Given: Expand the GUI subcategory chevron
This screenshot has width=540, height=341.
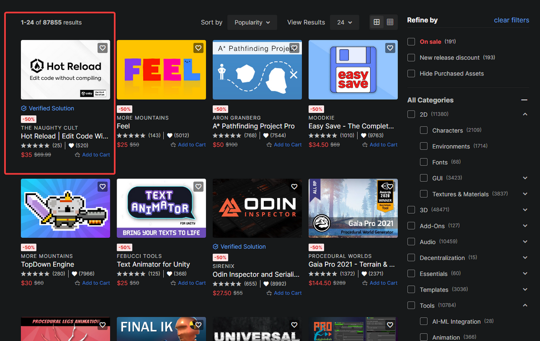Looking at the screenshot, I should click(x=525, y=178).
